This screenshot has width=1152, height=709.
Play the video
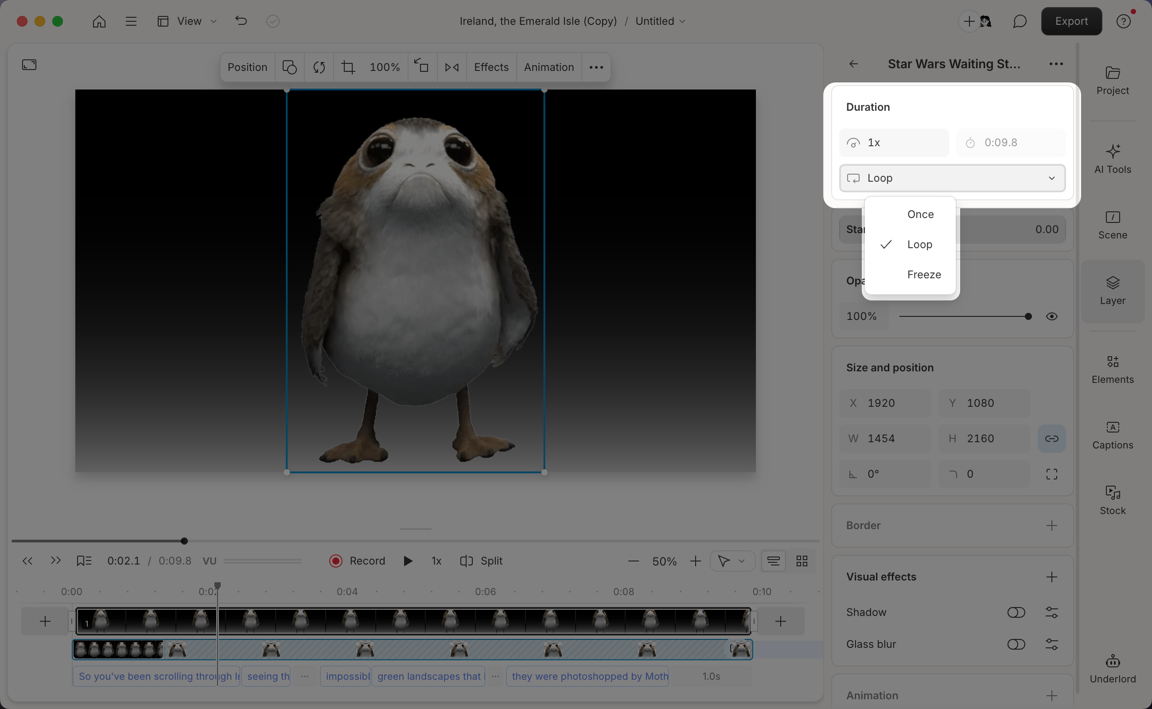[x=408, y=561]
